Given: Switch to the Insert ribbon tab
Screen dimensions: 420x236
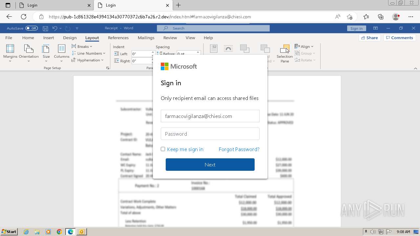Looking at the screenshot, I should 49,38.
